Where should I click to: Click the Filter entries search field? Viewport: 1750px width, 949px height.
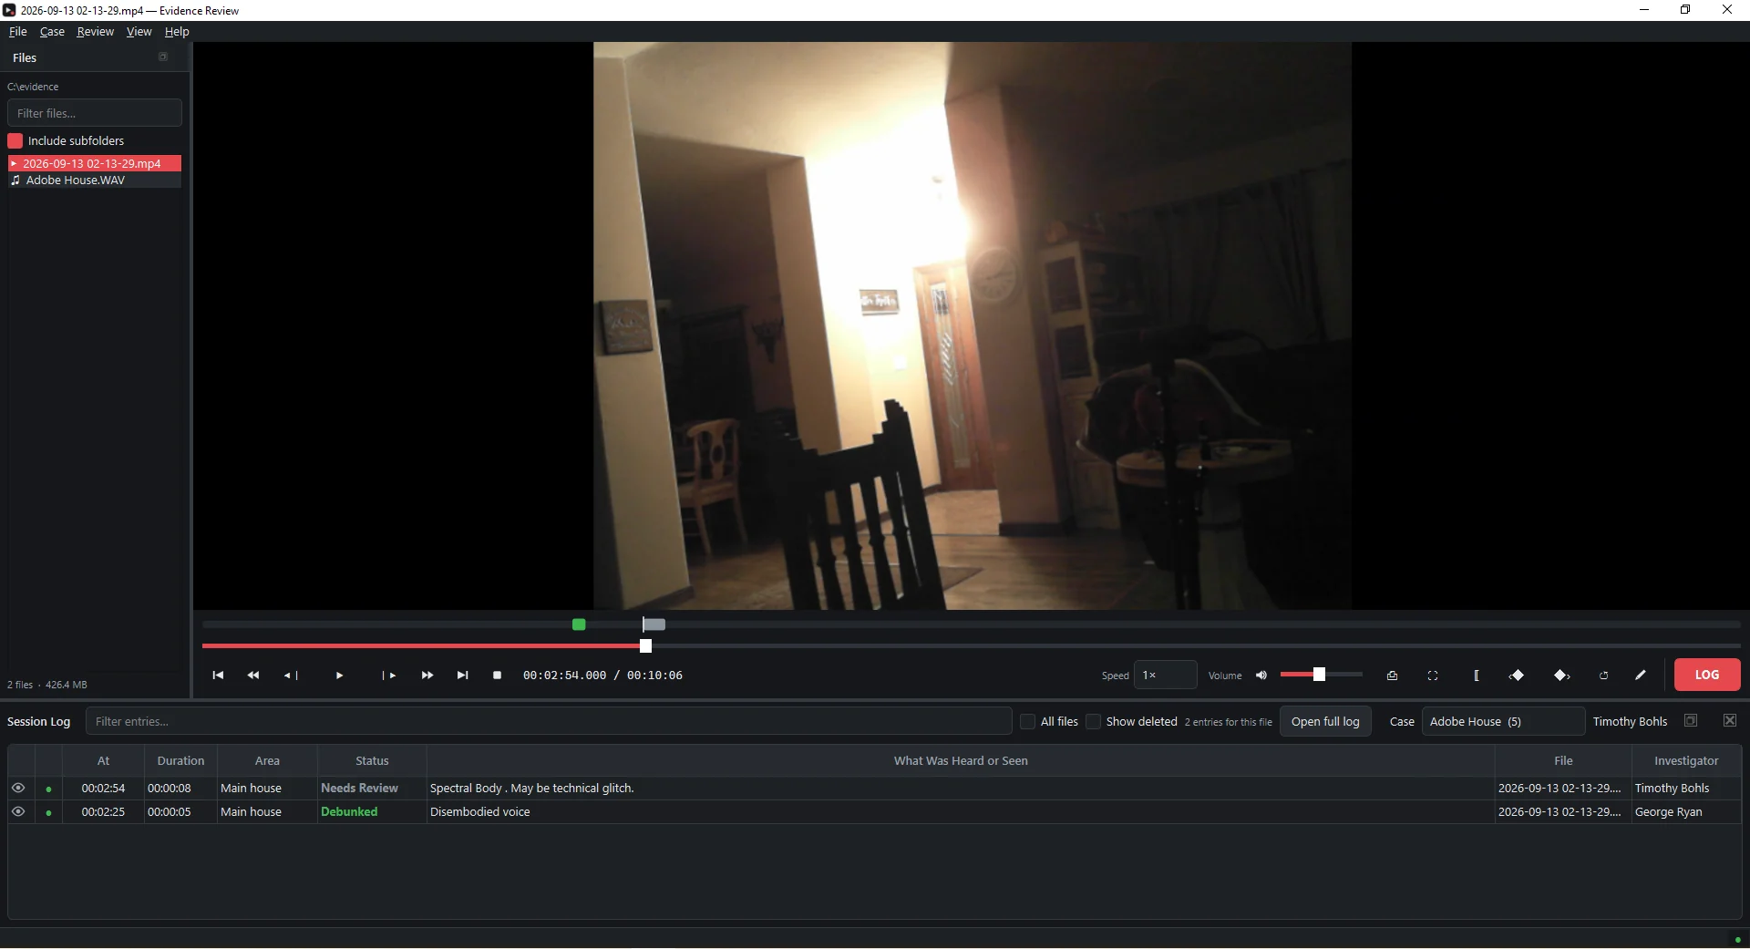[549, 721]
